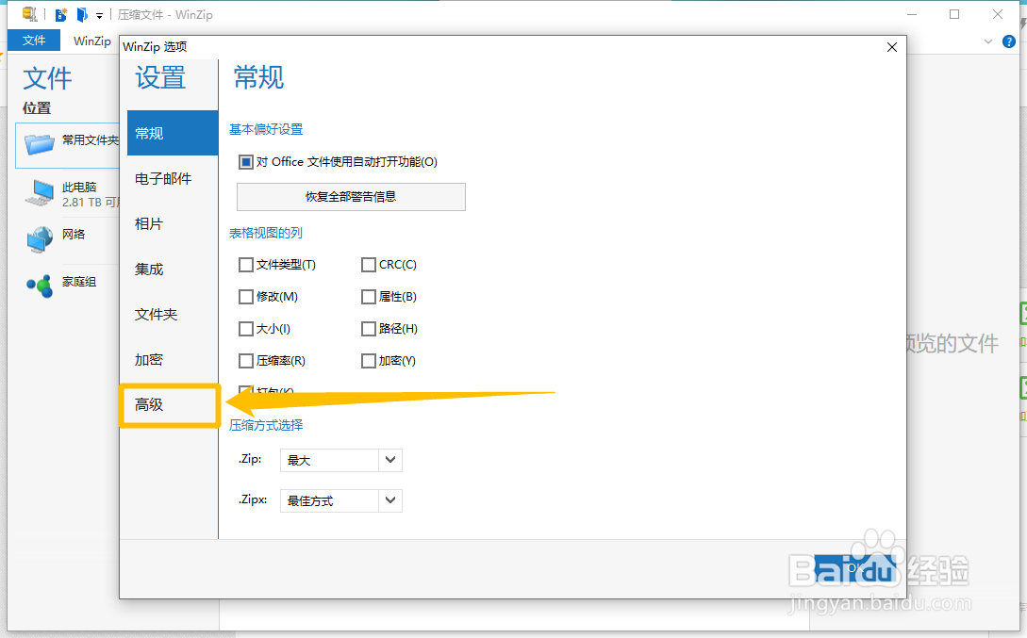The image size is (1027, 638).
Task: Enable the 修改(M) column checkbox
Action: pyautogui.click(x=245, y=297)
